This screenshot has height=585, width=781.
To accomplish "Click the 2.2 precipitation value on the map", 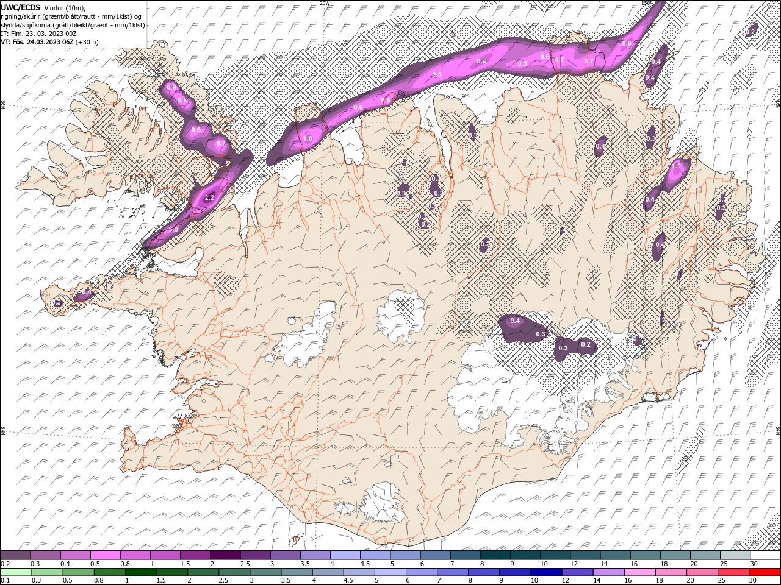I will [x=209, y=197].
